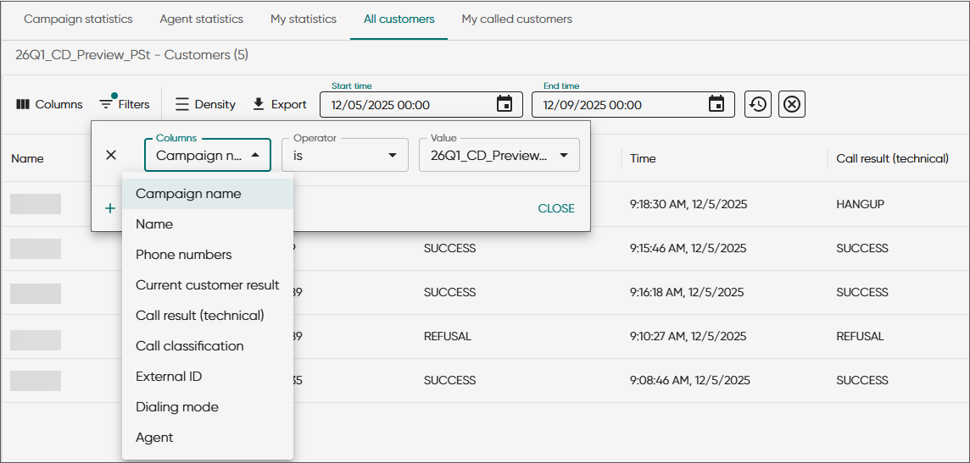
Task: Expand the filter Columns dropdown
Action: (208, 156)
